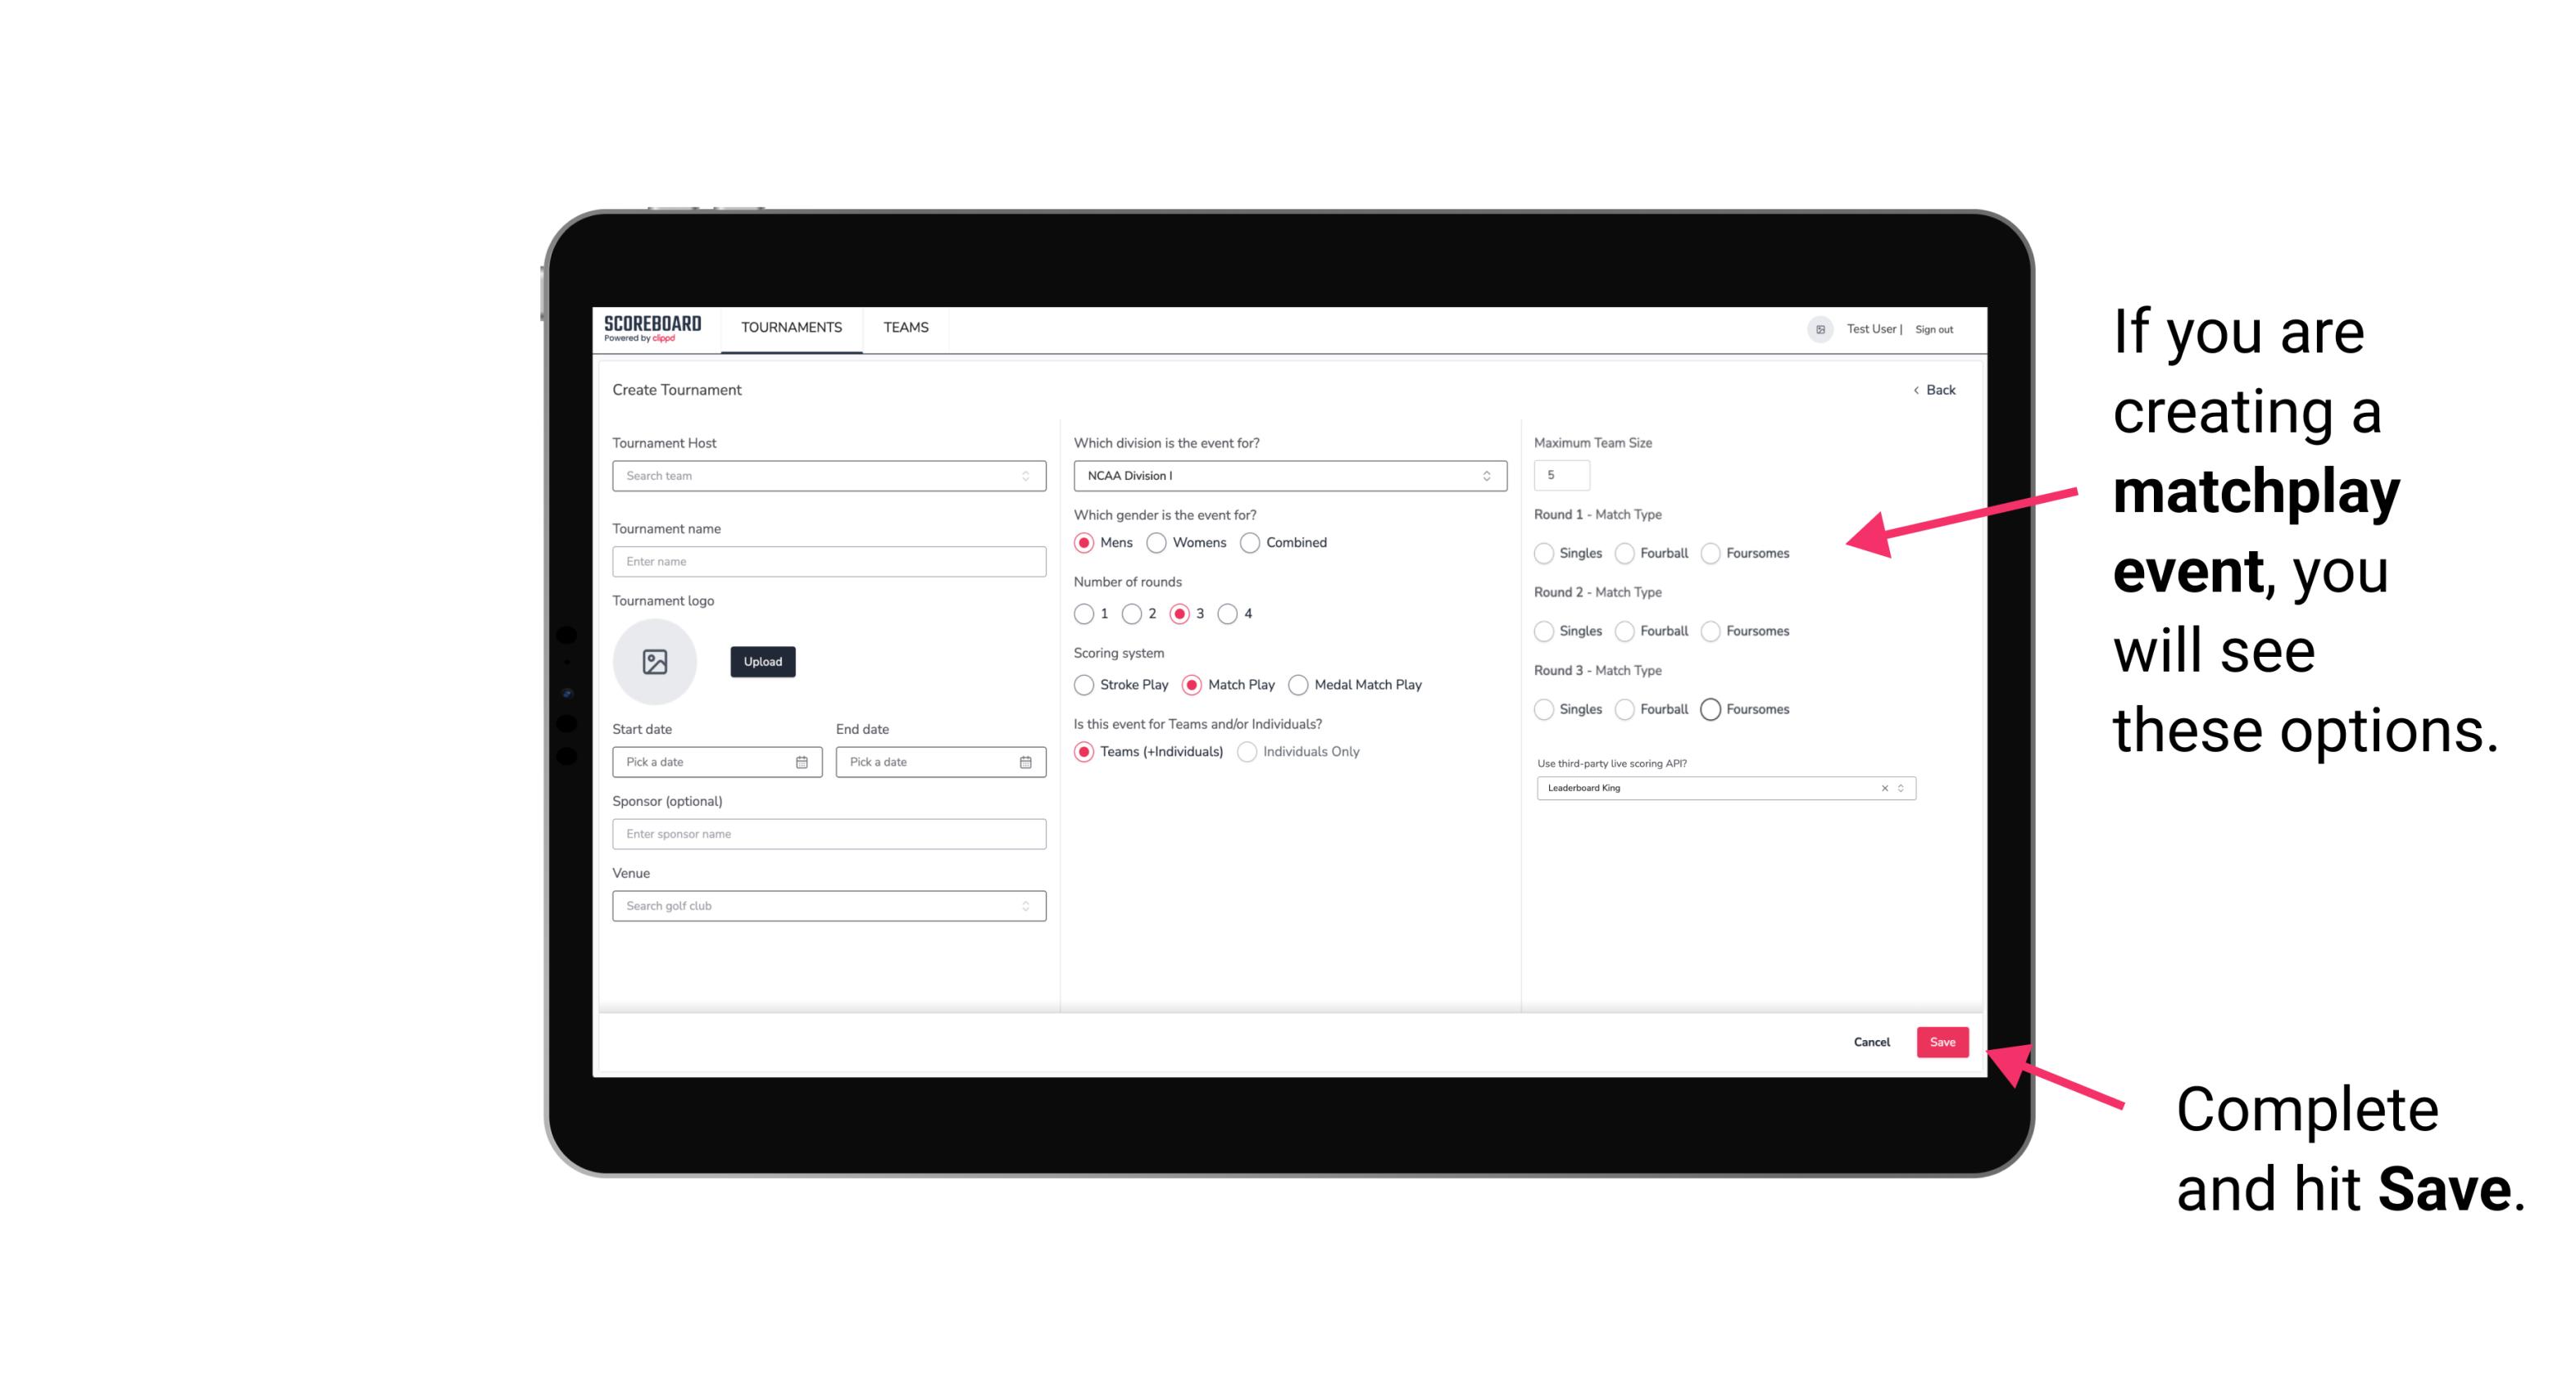The image size is (2576, 1385).
Task: Expand the Venue golf club dropdown
Action: point(1025,906)
